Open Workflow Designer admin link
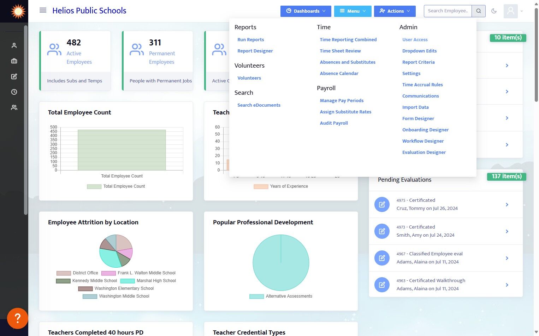 [423, 141]
